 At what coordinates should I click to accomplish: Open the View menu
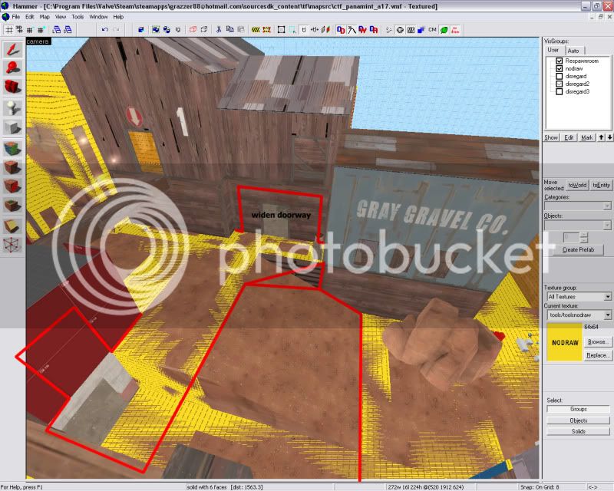61,17
